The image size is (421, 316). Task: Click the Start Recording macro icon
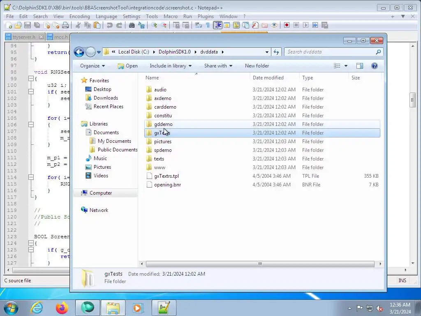point(287,25)
